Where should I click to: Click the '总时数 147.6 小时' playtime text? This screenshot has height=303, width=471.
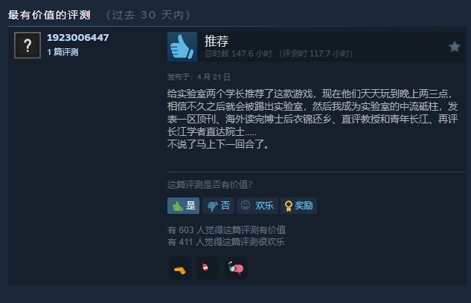point(238,53)
